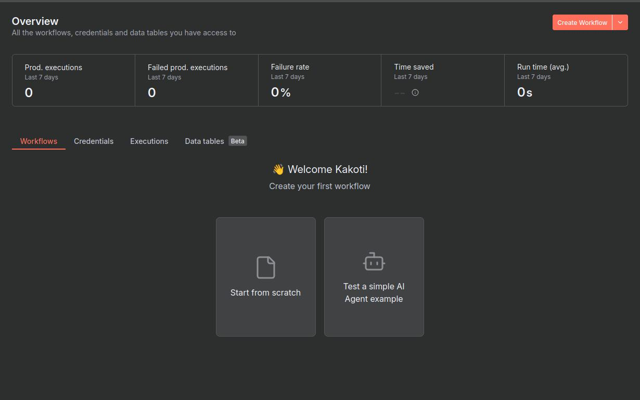Select the Data tables tab
This screenshot has width=640, height=400.
[204, 141]
